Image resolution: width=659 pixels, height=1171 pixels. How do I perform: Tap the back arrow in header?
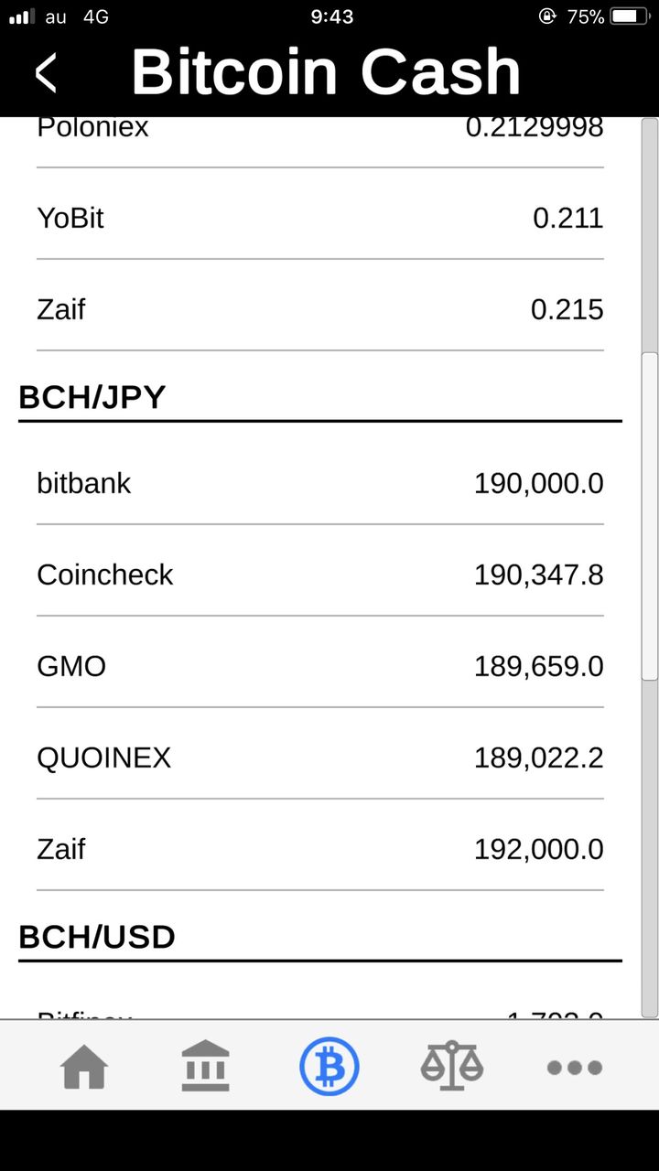[x=46, y=73]
